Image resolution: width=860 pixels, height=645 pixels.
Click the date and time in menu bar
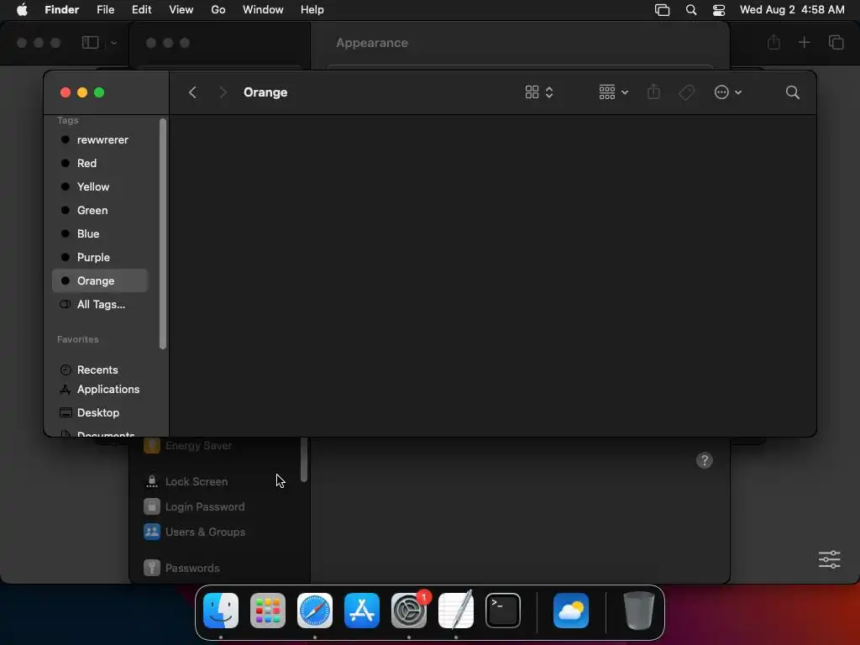click(x=792, y=10)
